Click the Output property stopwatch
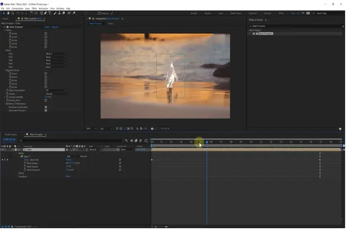The width and height of the screenshot is (350, 233). (x=7, y=94)
